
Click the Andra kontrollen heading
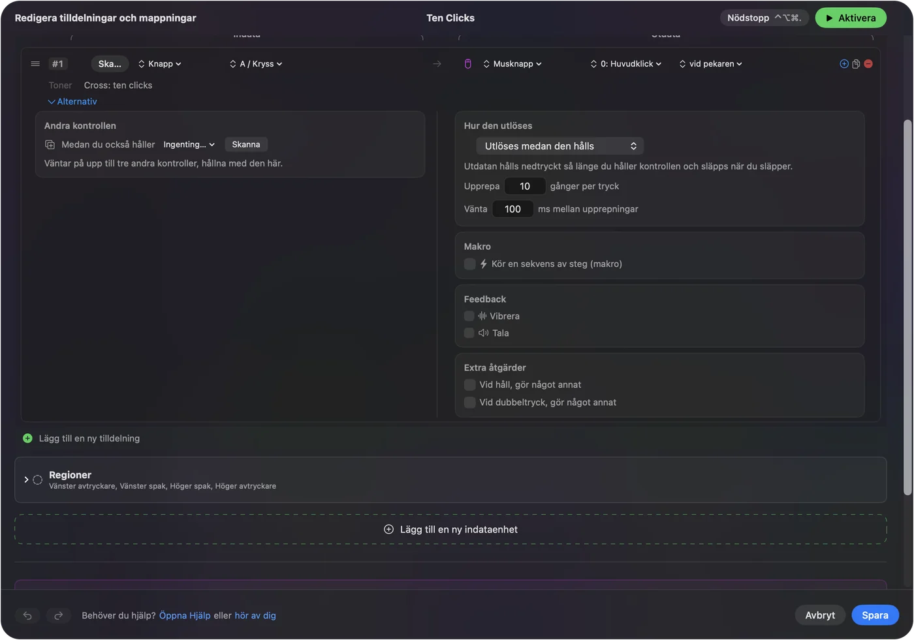pos(80,126)
